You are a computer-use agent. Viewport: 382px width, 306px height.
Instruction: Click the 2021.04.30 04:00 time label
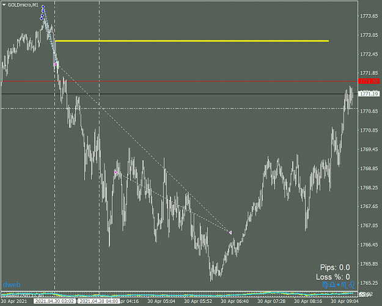click(x=99, y=301)
